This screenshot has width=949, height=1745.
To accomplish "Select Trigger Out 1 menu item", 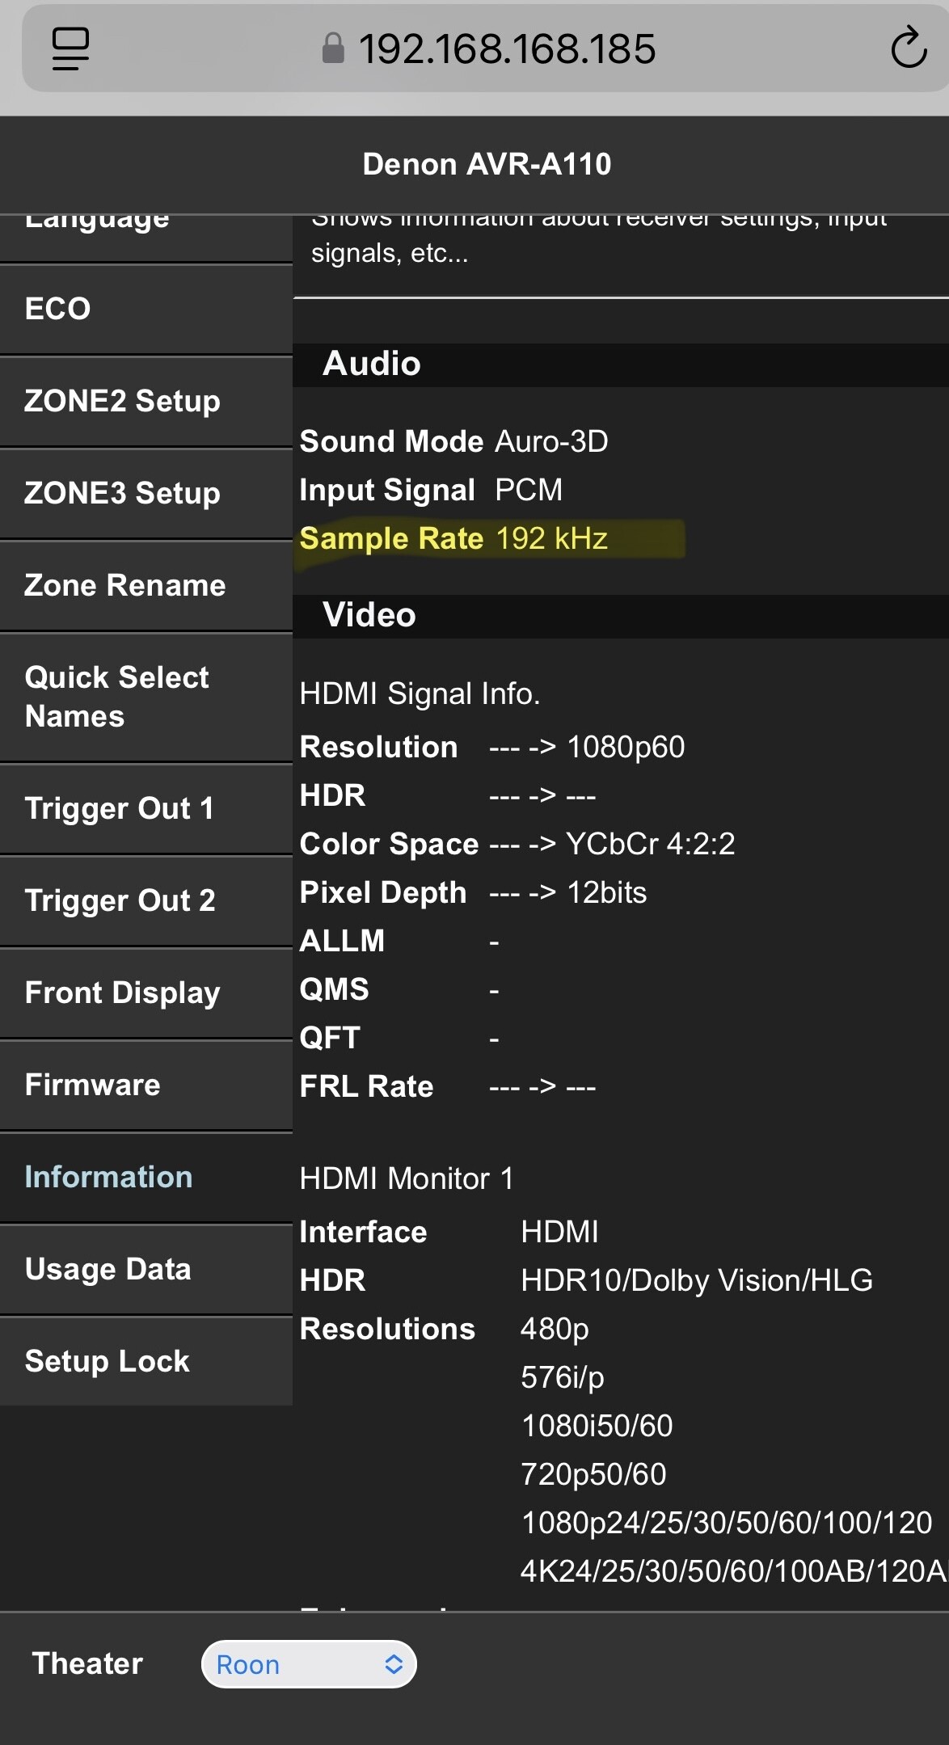I will tap(146, 808).
